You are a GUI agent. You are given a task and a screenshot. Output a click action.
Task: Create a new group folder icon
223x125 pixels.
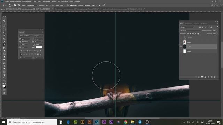coord(208,77)
